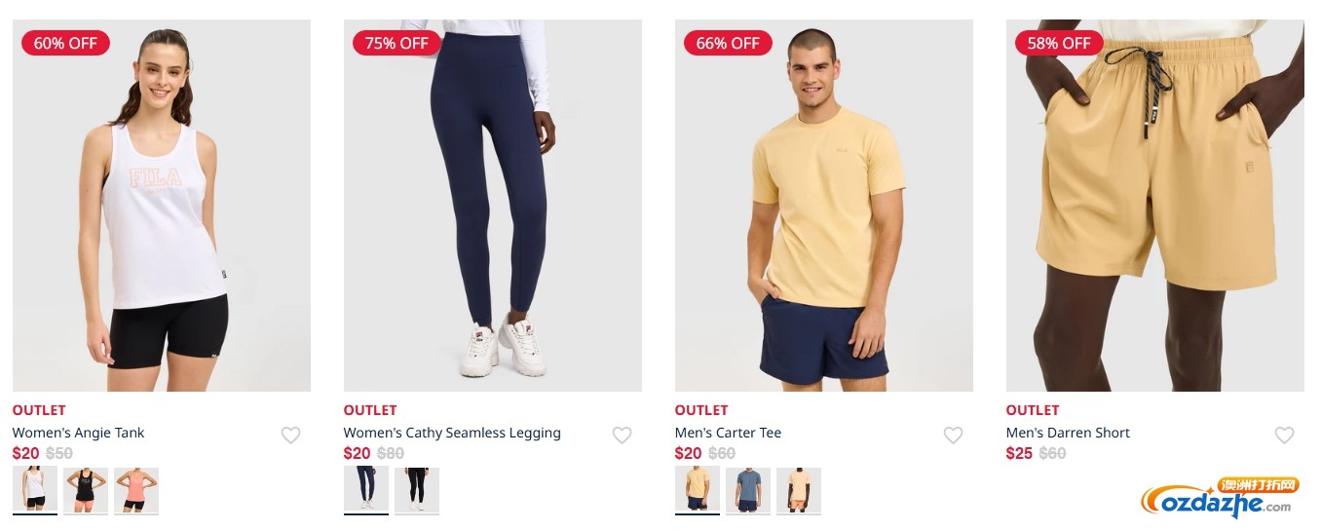Favorite the Women's Angie Tank with heart icon
The image size is (1321, 531).
tap(291, 436)
